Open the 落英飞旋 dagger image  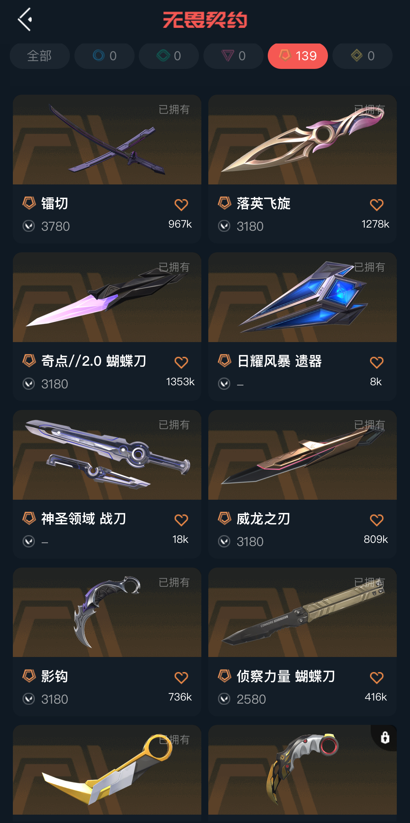(x=303, y=140)
